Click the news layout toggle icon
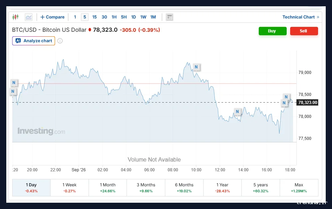Screen dimensions: 332x209 point(169,17)
